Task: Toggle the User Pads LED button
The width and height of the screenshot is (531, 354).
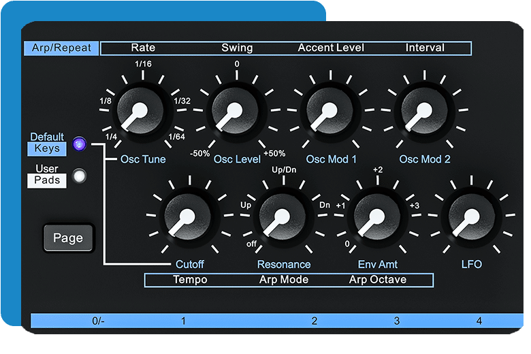Action: (x=80, y=176)
